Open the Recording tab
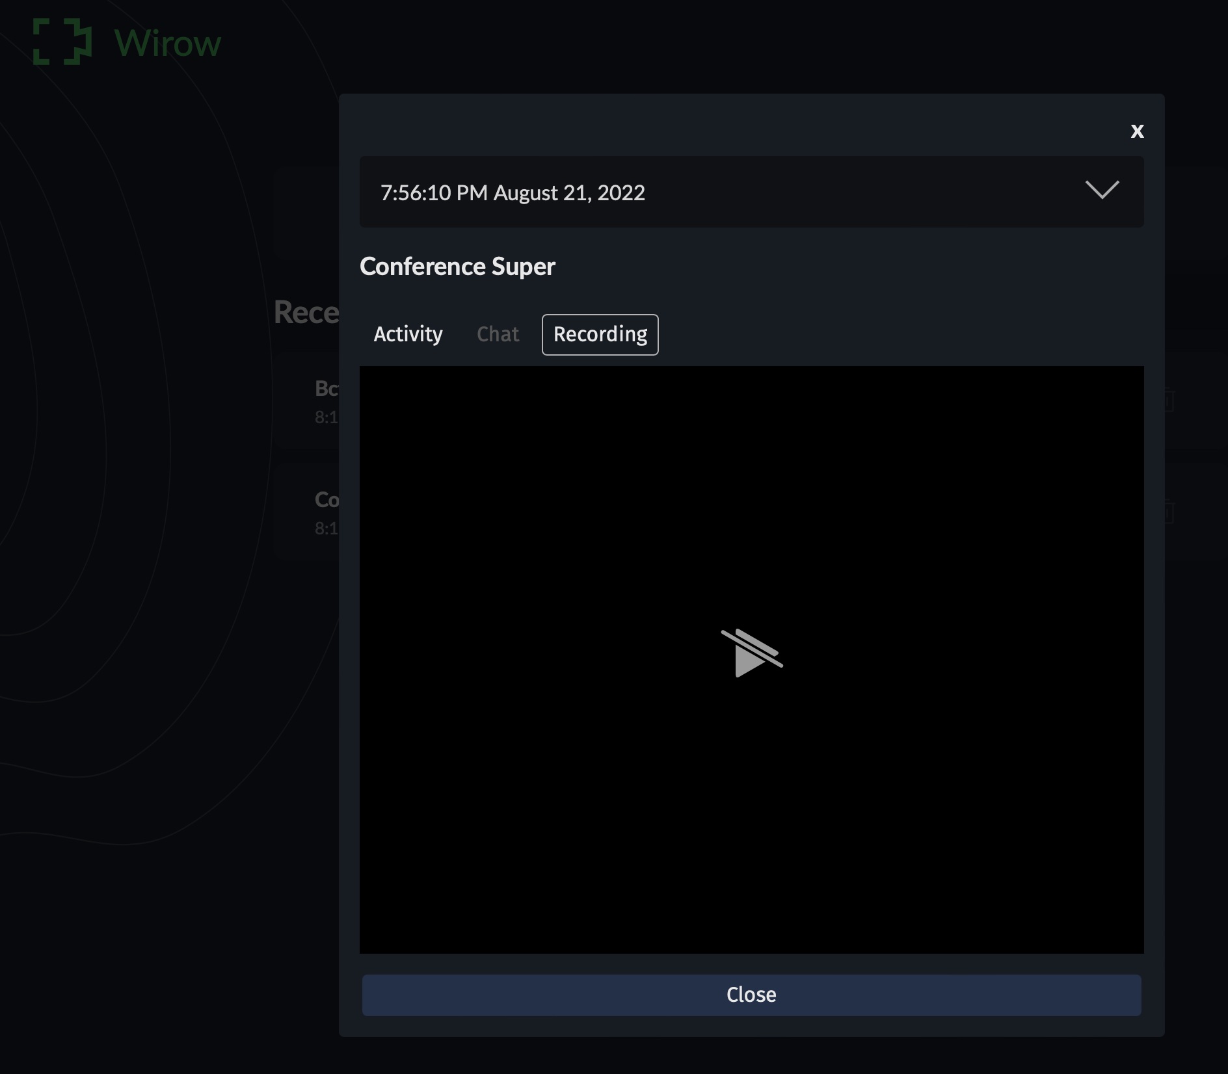Viewport: 1228px width, 1074px height. coord(600,334)
